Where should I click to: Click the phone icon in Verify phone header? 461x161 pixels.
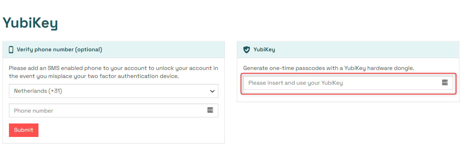point(11,50)
